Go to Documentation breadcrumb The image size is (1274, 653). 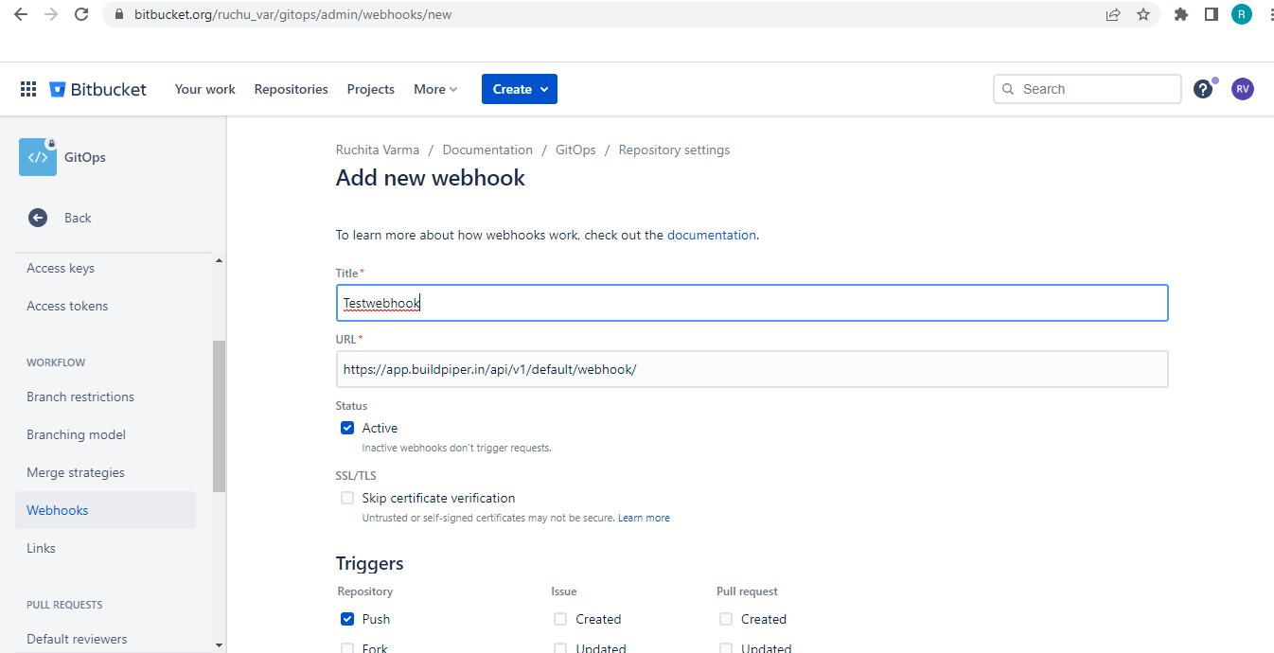point(487,150)
